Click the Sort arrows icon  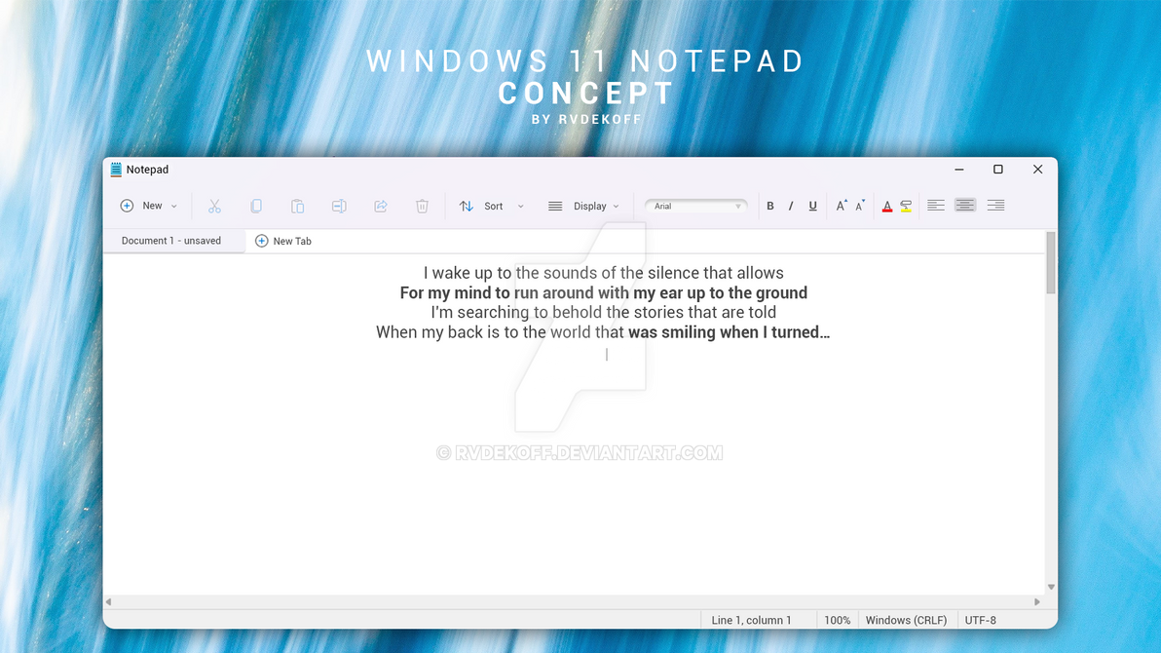466,206
